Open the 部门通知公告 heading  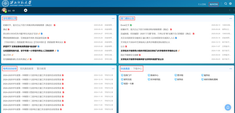point(127,18)
